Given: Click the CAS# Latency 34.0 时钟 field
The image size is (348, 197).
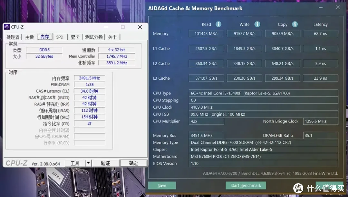Looking at the screenshot, I should 90,91.
